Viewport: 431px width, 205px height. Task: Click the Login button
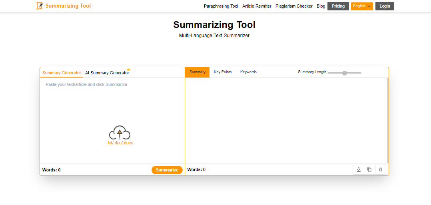(385, 6)
